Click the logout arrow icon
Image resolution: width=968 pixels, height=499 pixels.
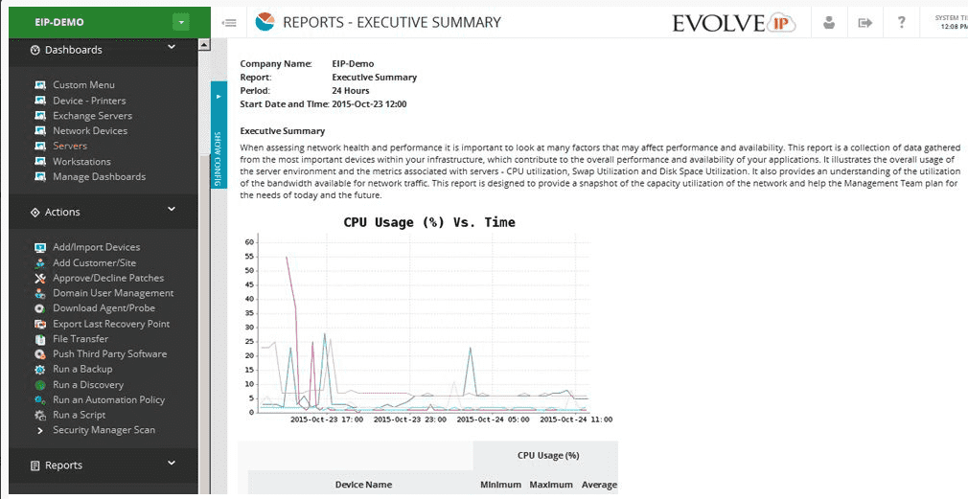tap(865, 22)
